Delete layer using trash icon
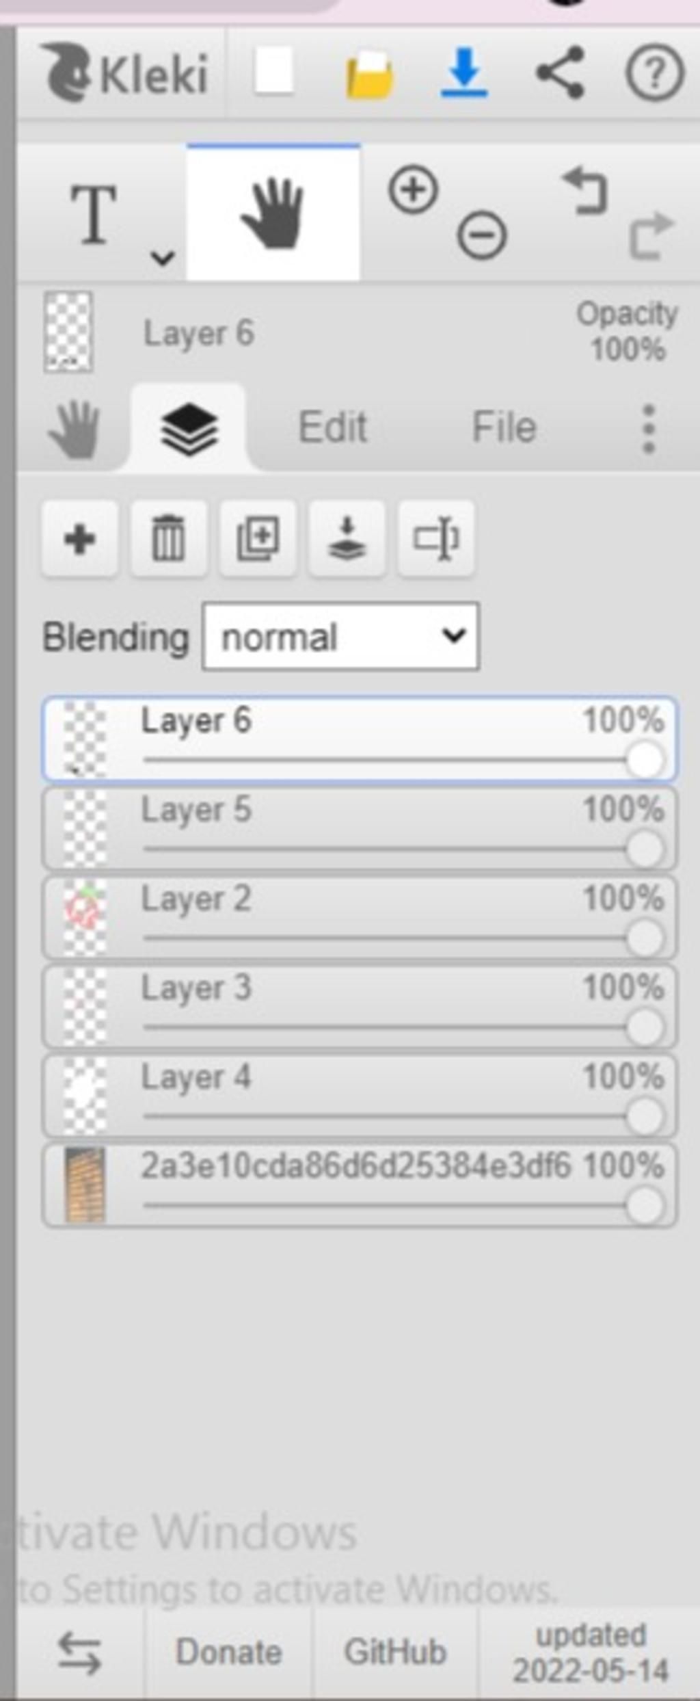The width and height of the screenshot is (700, 1701). pyautogui.click(x=168, y=539)
